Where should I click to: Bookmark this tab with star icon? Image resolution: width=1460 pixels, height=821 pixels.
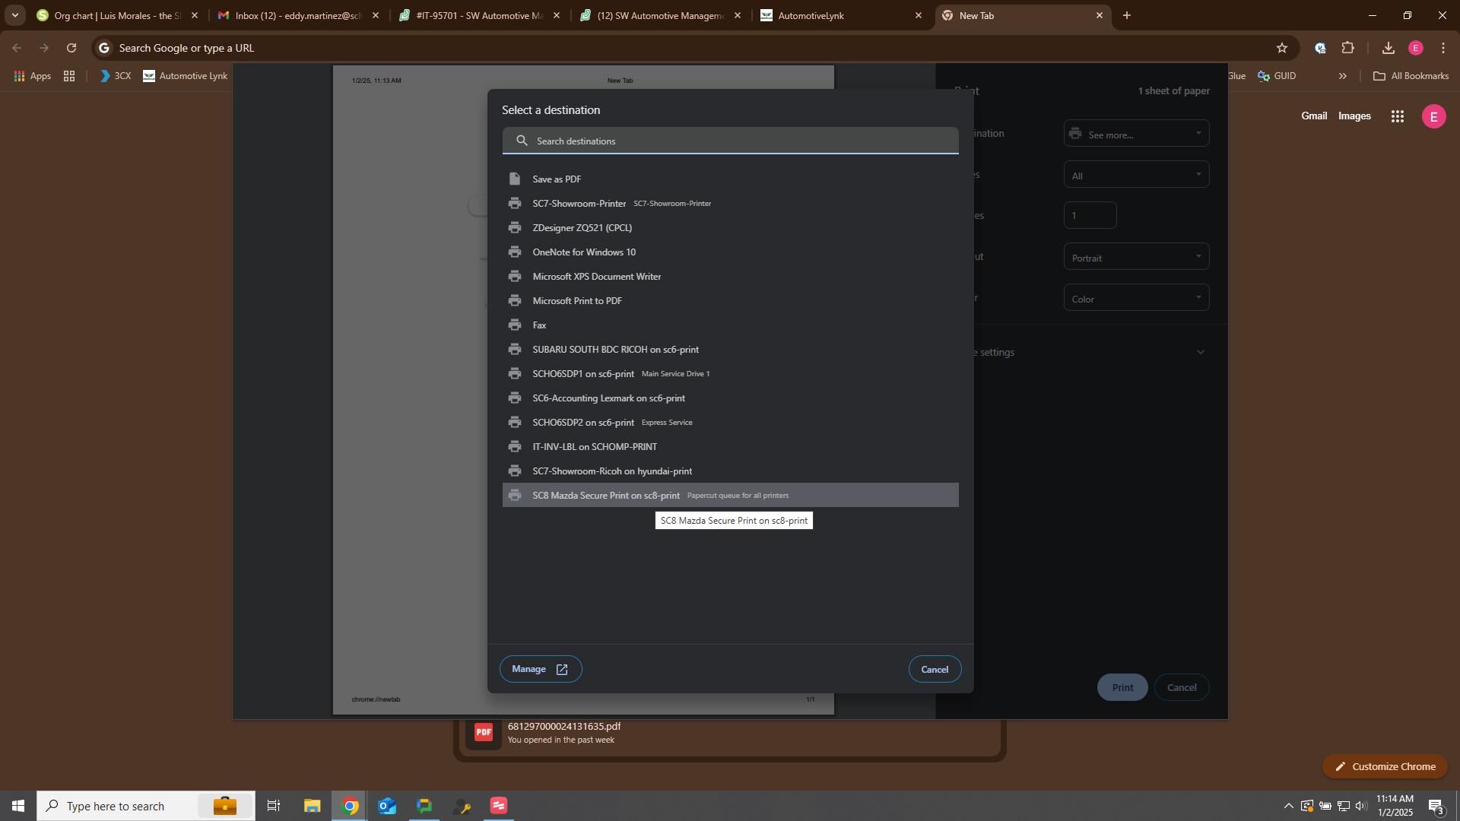click(x=1282, y=48)
